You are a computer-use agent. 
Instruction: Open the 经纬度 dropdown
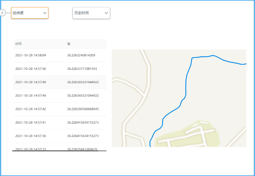coord(30,13)
